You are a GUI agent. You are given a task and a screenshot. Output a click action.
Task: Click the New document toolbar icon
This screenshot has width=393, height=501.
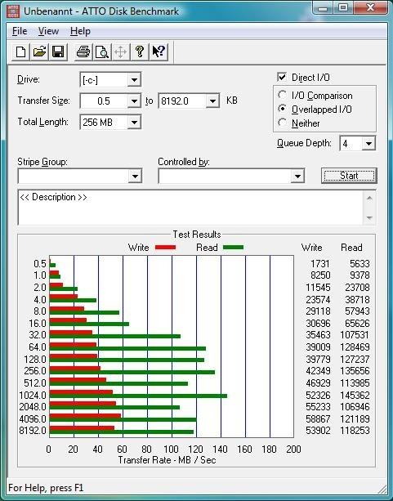[x=21, y=51]
